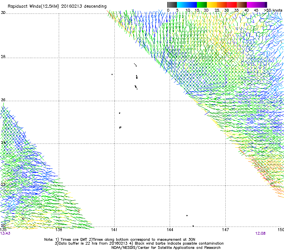This screenshot has height=250, width=284.
Task: Click the '>50 knots' legend label
Action: 273,10
